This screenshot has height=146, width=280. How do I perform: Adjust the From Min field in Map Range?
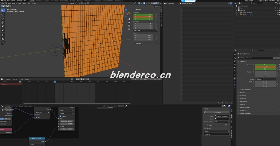tap(66, 121)
